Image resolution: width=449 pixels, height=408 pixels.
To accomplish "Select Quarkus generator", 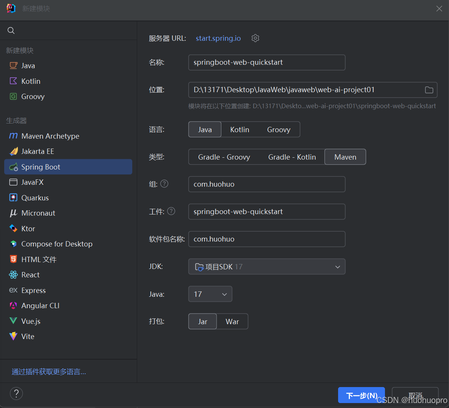I will [68, 198].
